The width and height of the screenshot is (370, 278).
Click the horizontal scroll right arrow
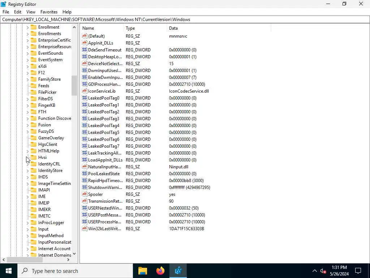[68, 260]
